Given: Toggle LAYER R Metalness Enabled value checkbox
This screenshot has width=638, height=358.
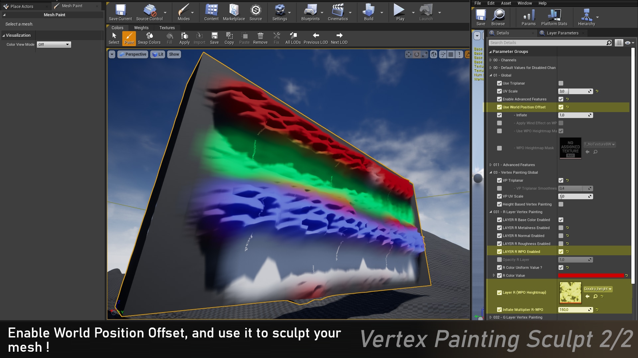Looking at the screenshot, I should [x=561, y=228].
